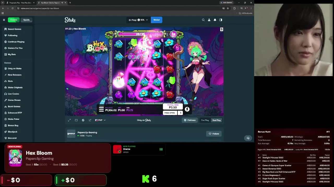334x187 pixels.
Task: Open the Stake search icon
Action: [203, 20]
